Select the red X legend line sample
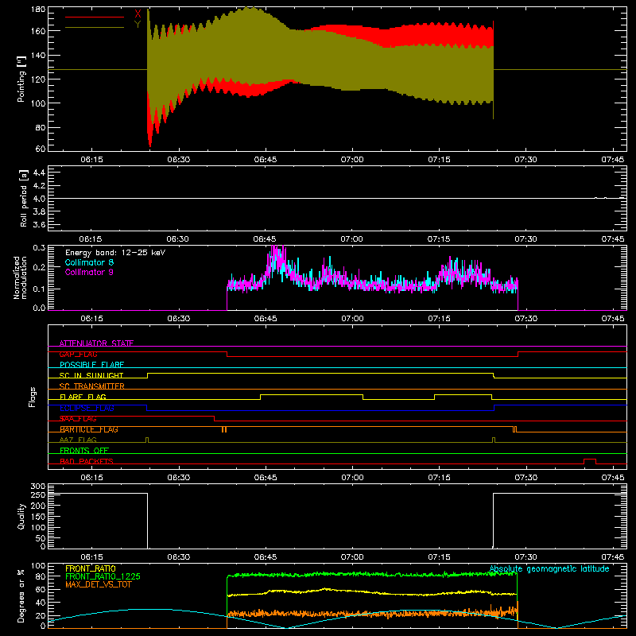This screenshot has height=636, width=636. pos(95,17)
